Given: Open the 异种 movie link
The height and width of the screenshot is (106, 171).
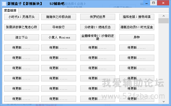Looking at the screenshot, I should tap(137, 37).
